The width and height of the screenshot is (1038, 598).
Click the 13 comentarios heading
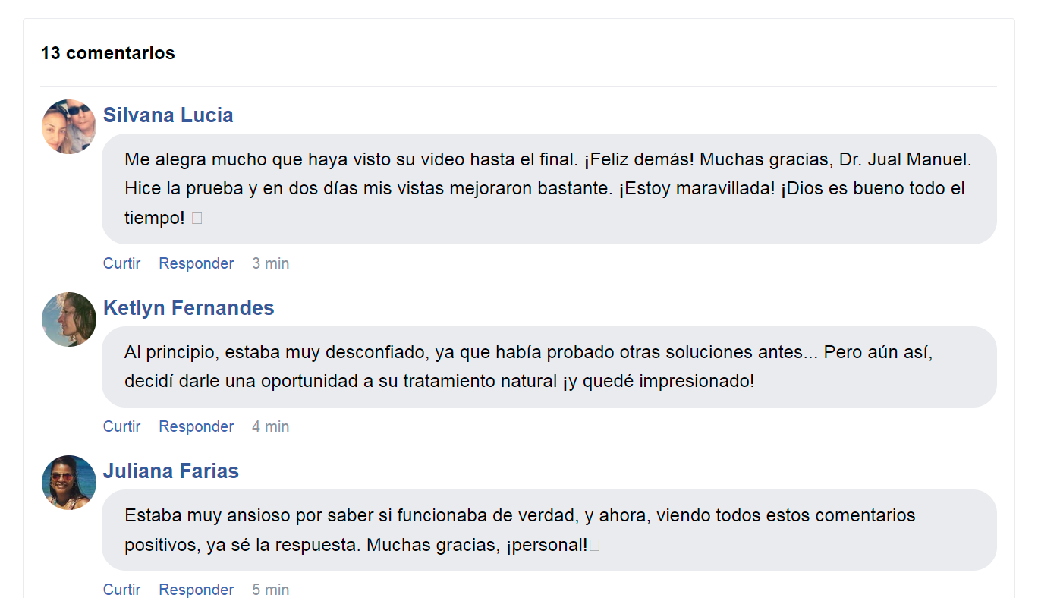coord(108,53)
